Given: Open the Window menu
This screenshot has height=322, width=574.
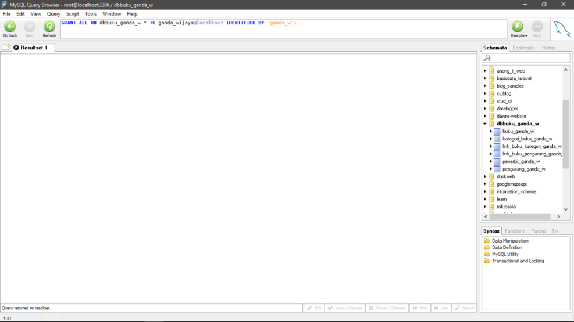Looking at the screenshot, I should (112, 14).
